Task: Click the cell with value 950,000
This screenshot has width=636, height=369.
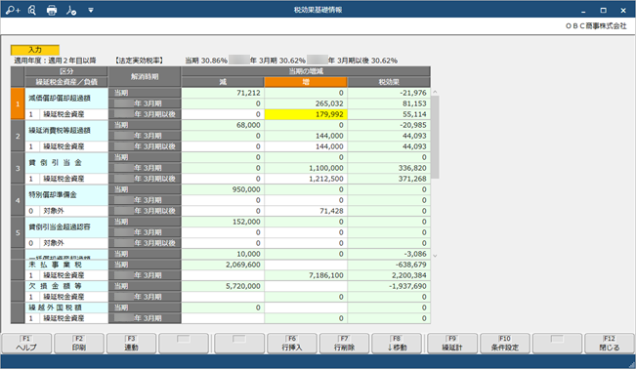Action: tap(223, 189)
